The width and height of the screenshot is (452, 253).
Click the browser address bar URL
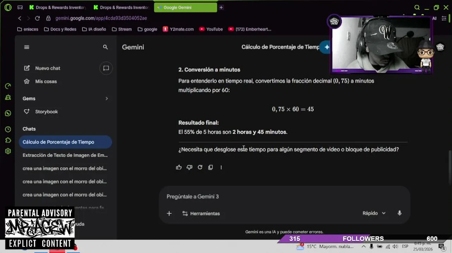click(x=101, y=18)
